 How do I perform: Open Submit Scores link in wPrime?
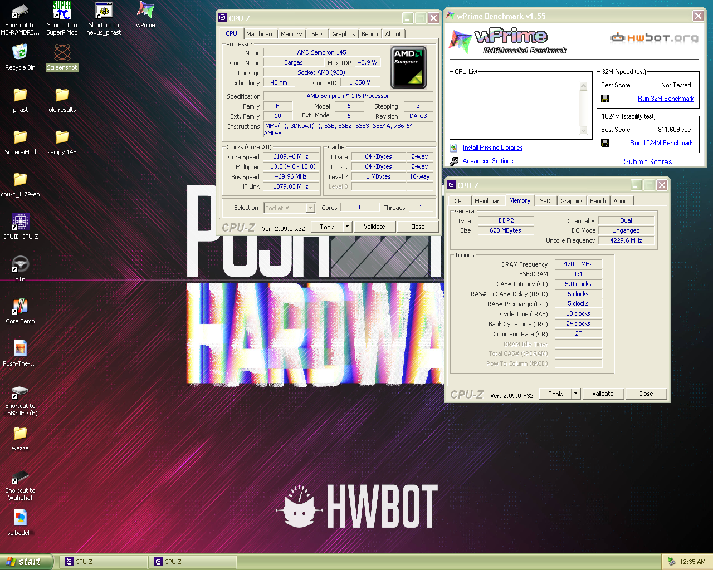(648, 161)
